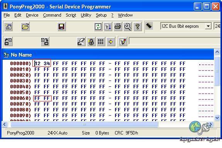Open the File menu
The width and height of the screenshot is (222, 148).
[x=7, y=15]
